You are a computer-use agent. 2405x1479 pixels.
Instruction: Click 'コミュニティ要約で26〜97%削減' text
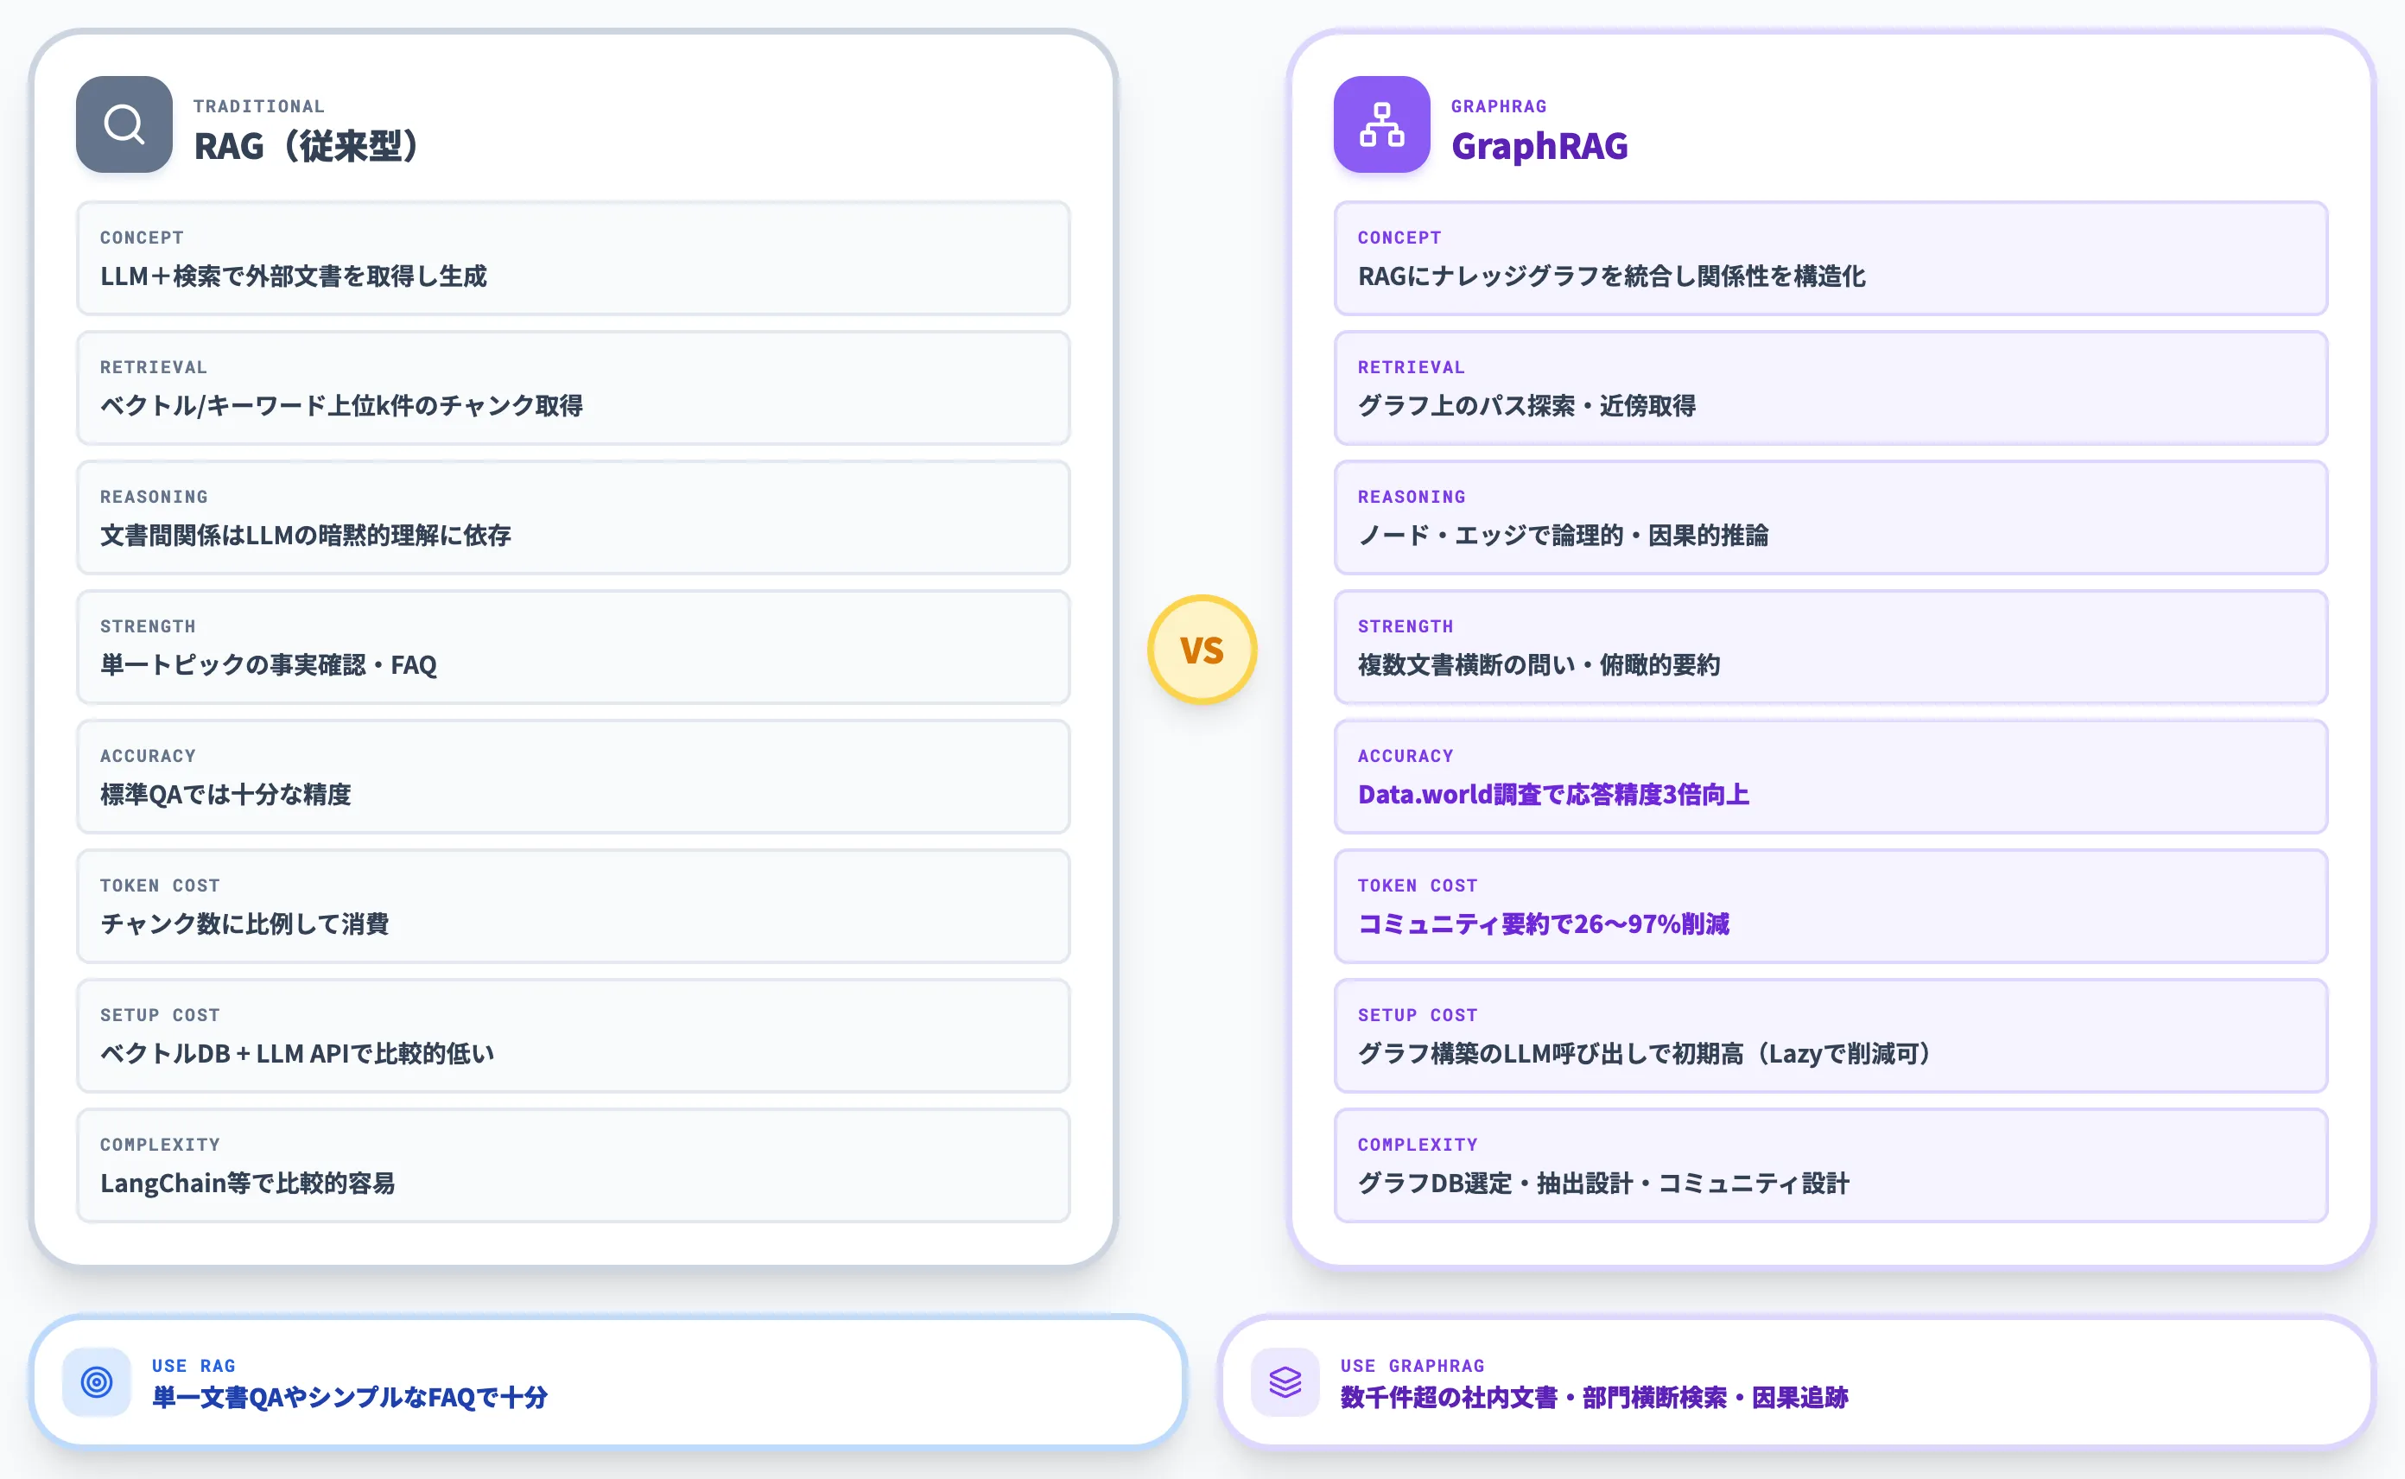point(1544,924)
